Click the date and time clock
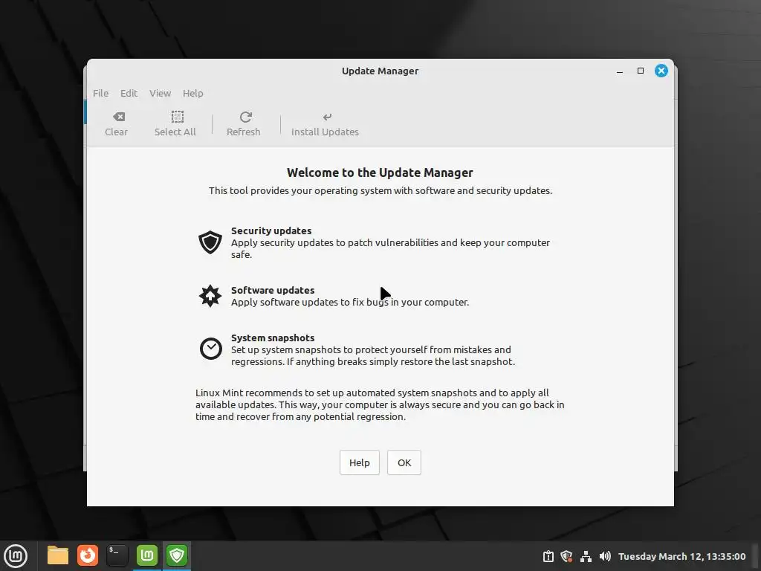The width and height of the screenshot is (761, 571). [682, 556]
